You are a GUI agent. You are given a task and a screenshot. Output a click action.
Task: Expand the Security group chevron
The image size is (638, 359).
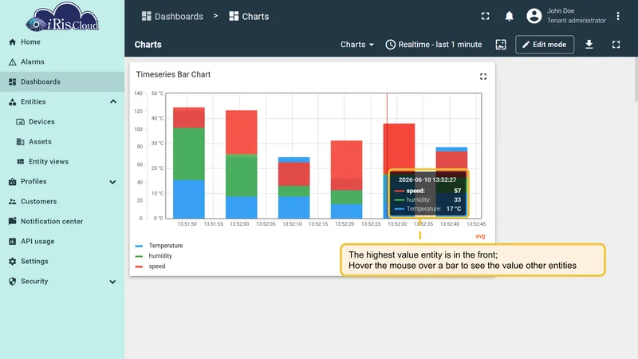[112, 282]
